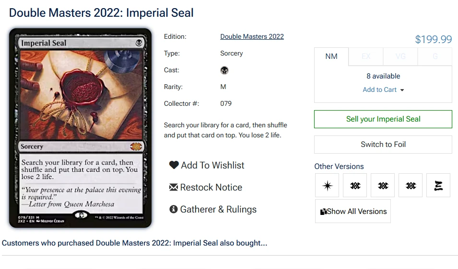Select the leftmost of three identical version icons
The height and width of the screenshot is (269, 458).
tap(355, 186)
